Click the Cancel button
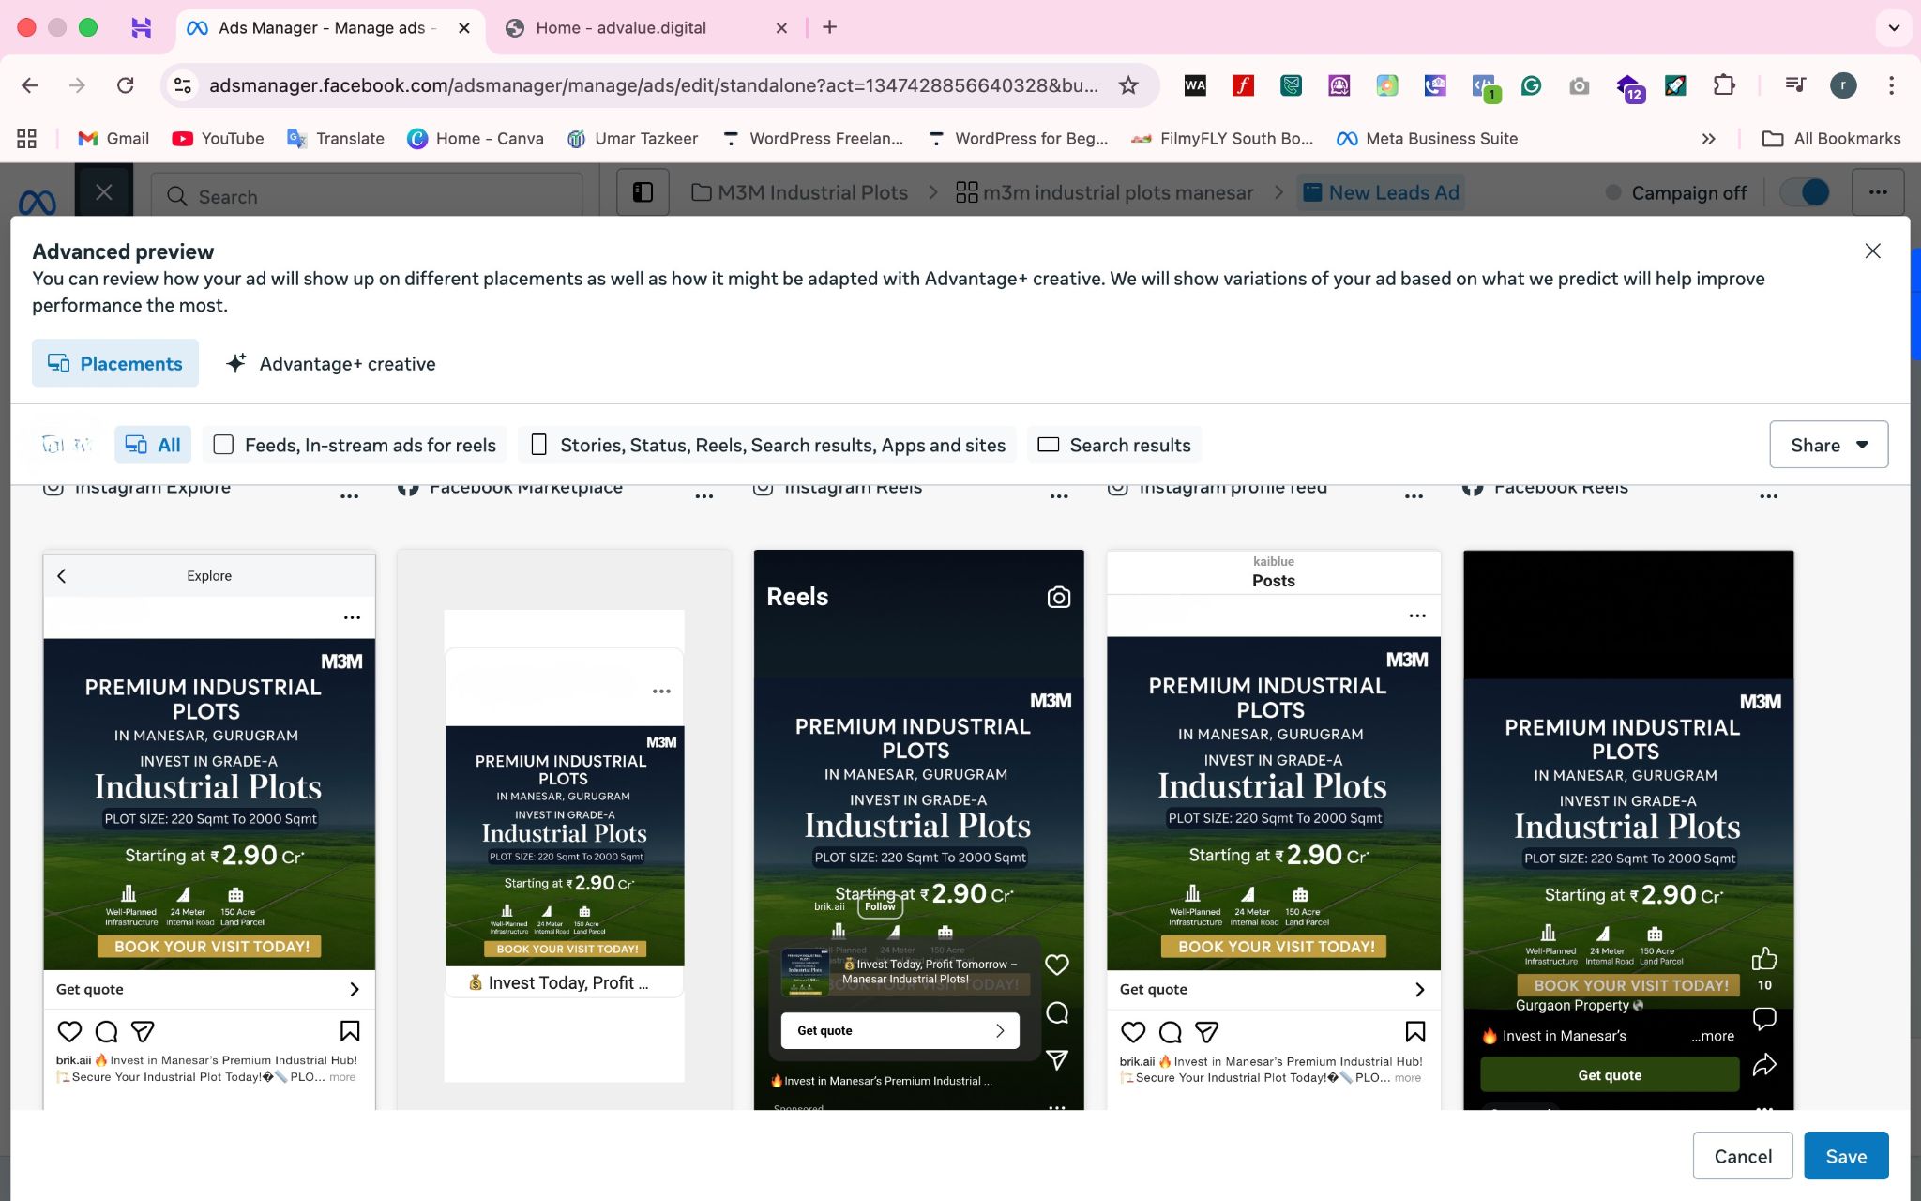The width and height of the screenshot is (1921, 1201). click(1742, 1156)
